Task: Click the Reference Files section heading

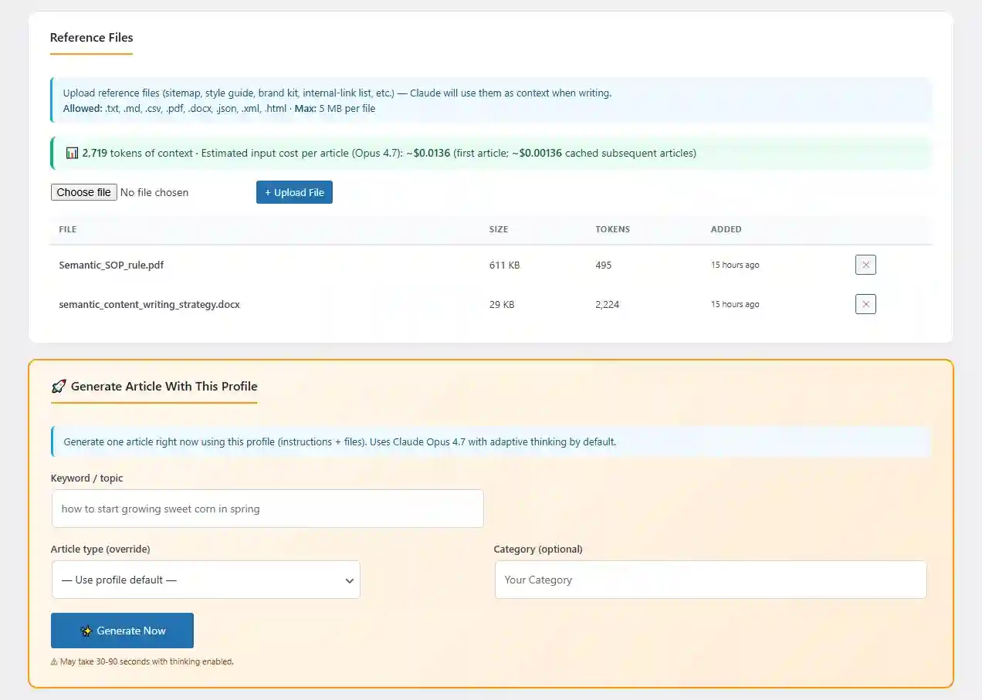Action: click(x=91, y=38)
